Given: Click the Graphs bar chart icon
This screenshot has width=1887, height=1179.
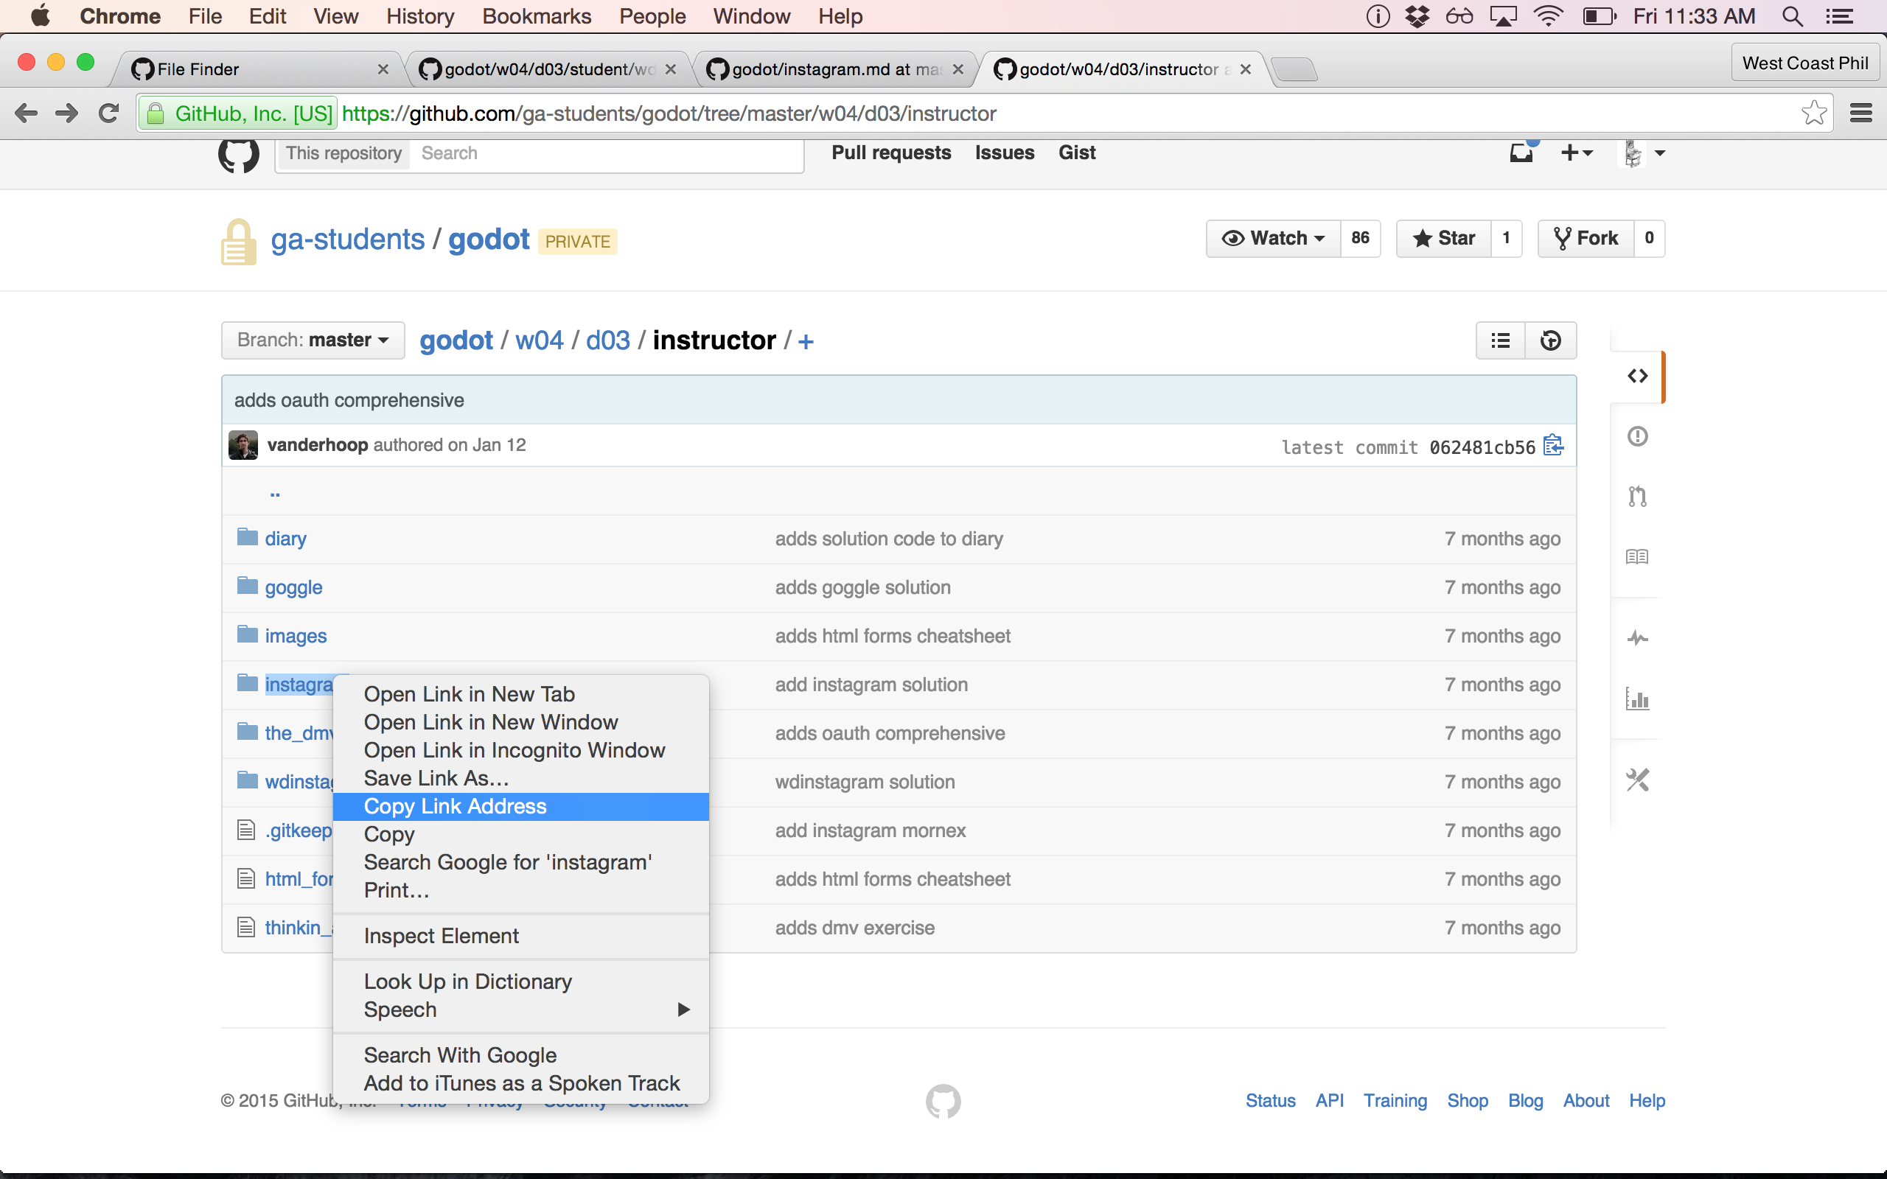Looking at the screenshot, I should click(x=1636, y=699).
